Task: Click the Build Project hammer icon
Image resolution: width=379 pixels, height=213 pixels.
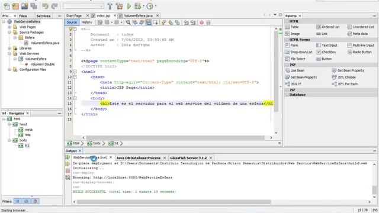Action: pyautogui.click(x=110, y=6)
